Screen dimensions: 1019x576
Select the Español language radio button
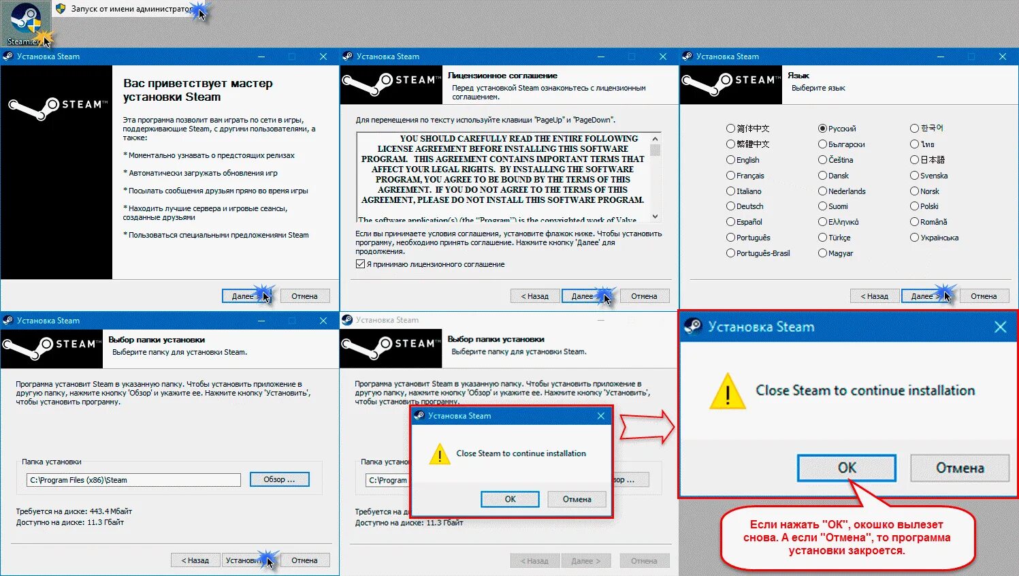tap(730, 222)
